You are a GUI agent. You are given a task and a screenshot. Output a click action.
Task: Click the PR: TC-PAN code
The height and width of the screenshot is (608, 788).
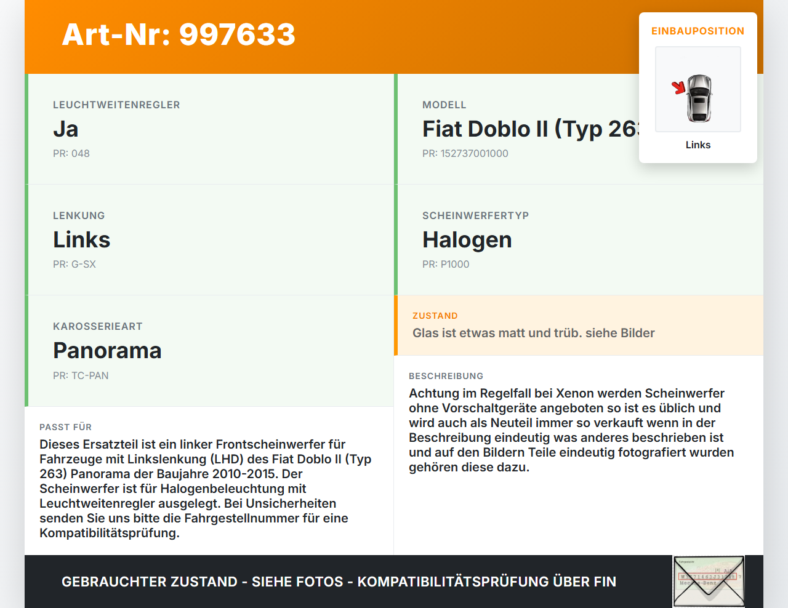[x=81, y=375]
